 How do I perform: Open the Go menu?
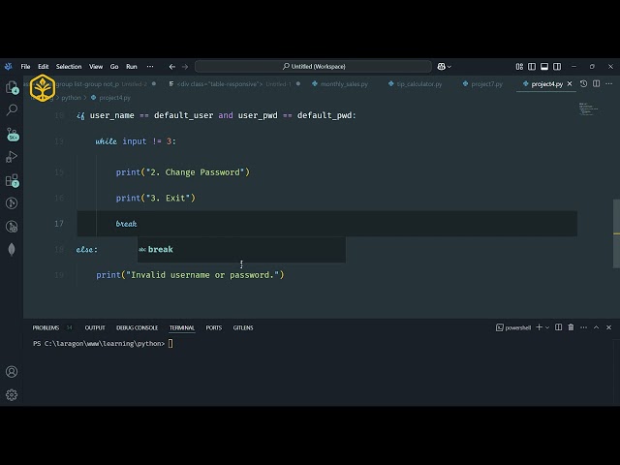tap(114, 67)
